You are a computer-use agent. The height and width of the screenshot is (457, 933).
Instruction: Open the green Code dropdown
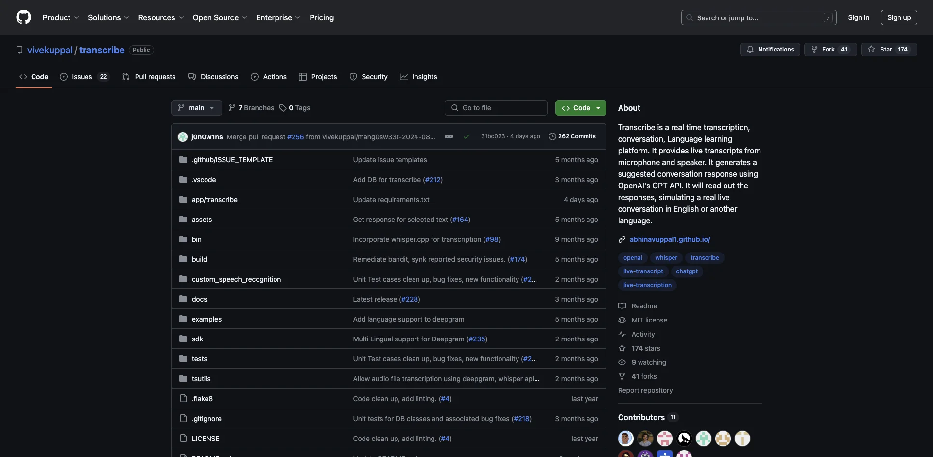pos(581,108)
